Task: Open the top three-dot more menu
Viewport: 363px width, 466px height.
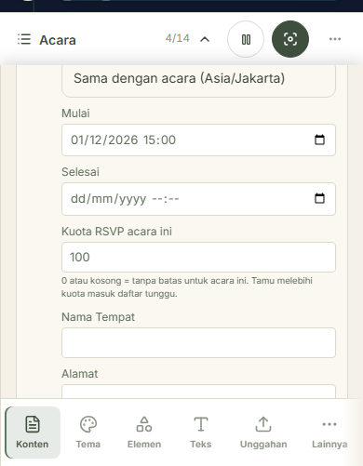Action: coord(335,39)
